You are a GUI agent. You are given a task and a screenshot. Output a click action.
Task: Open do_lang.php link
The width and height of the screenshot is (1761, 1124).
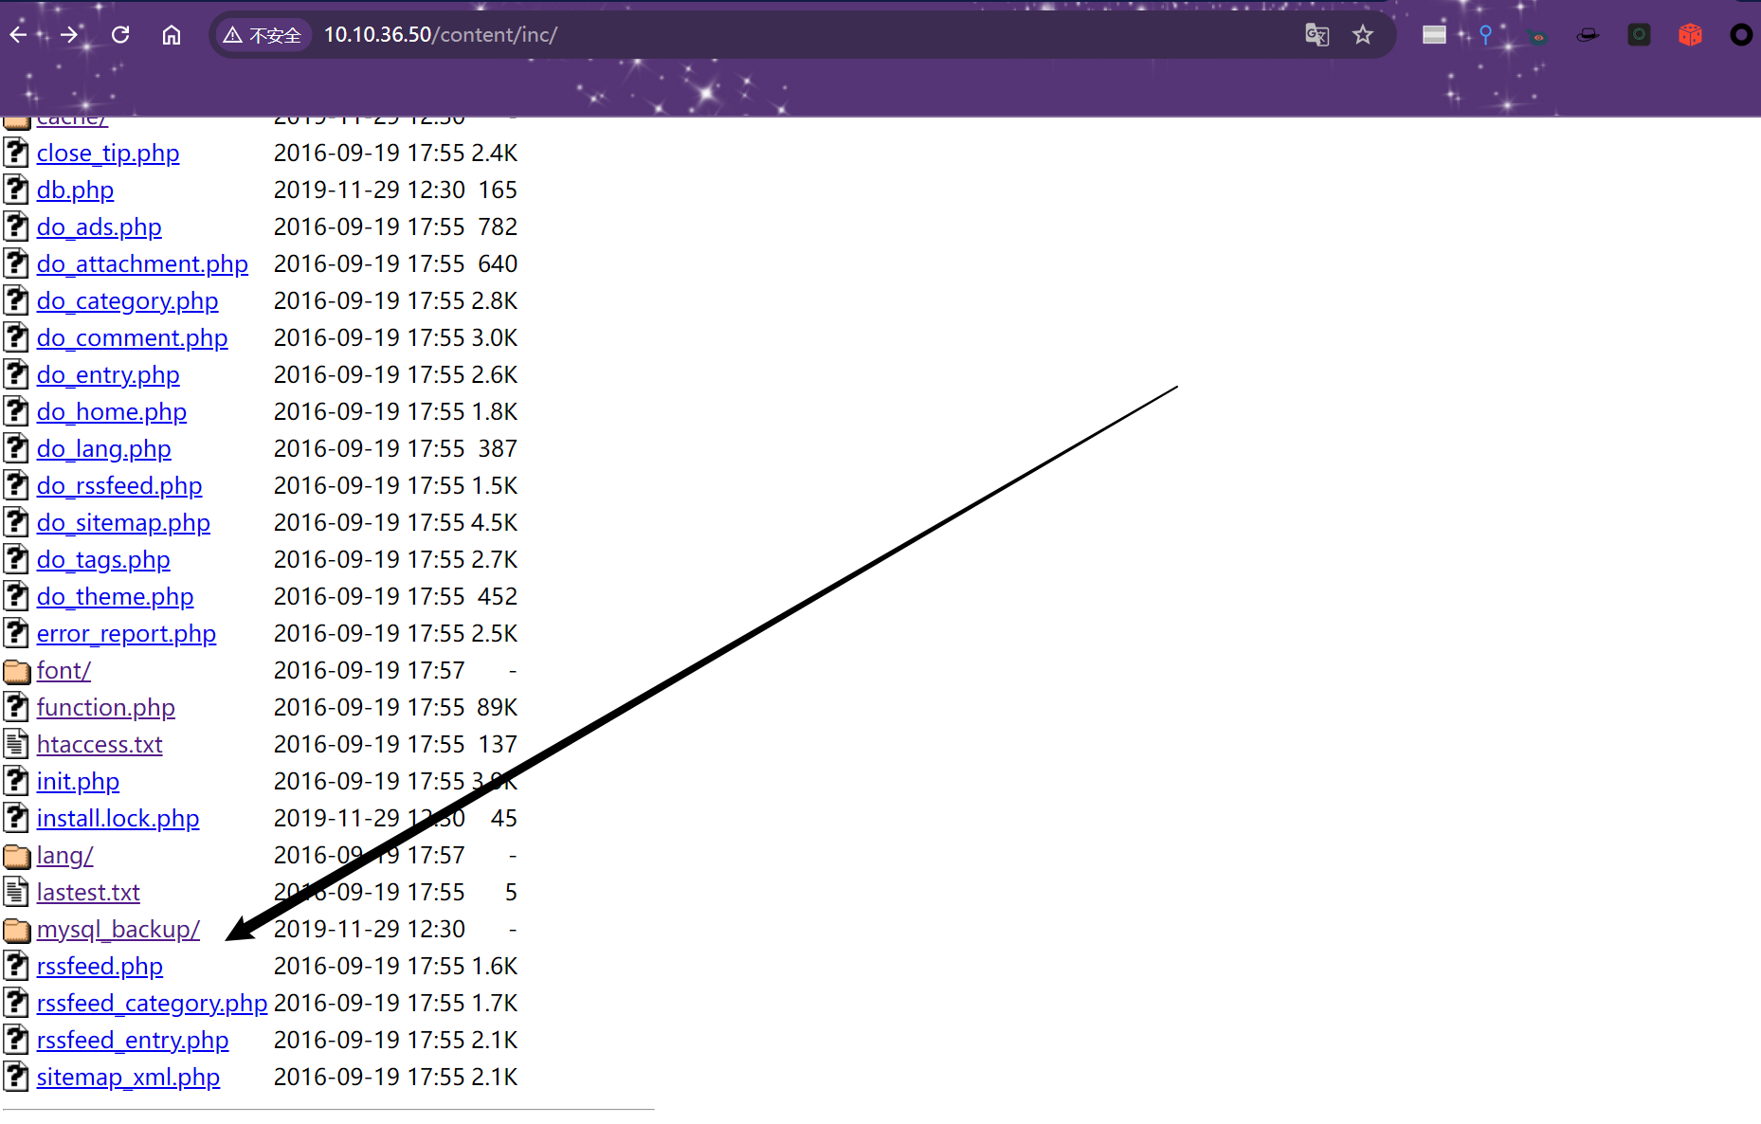104,449
